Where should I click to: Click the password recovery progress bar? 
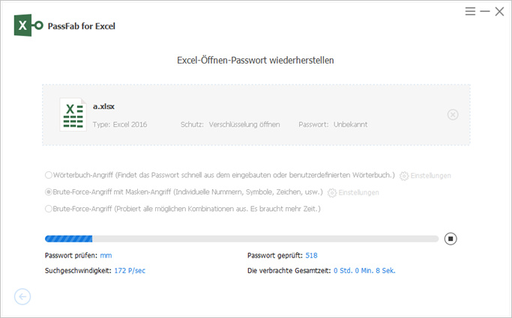coord(241,239)
